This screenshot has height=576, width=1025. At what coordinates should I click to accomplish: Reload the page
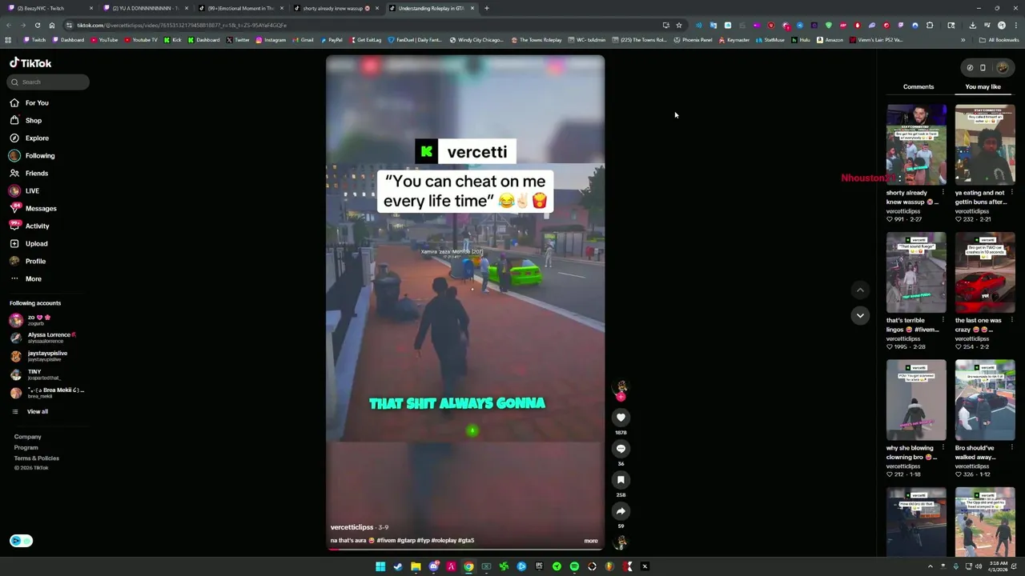point(37,25)
